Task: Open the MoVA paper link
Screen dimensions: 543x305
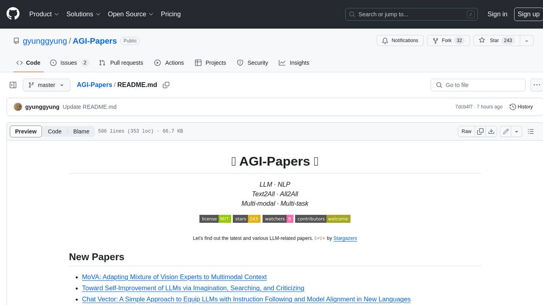Action: pyautogui.click(x=174, y=277)
